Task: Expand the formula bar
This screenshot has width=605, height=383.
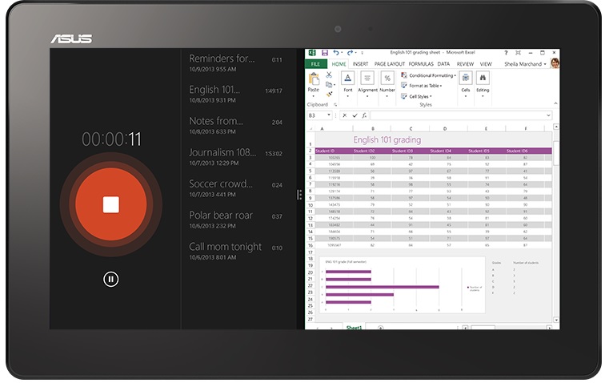Action: point(548,115)
